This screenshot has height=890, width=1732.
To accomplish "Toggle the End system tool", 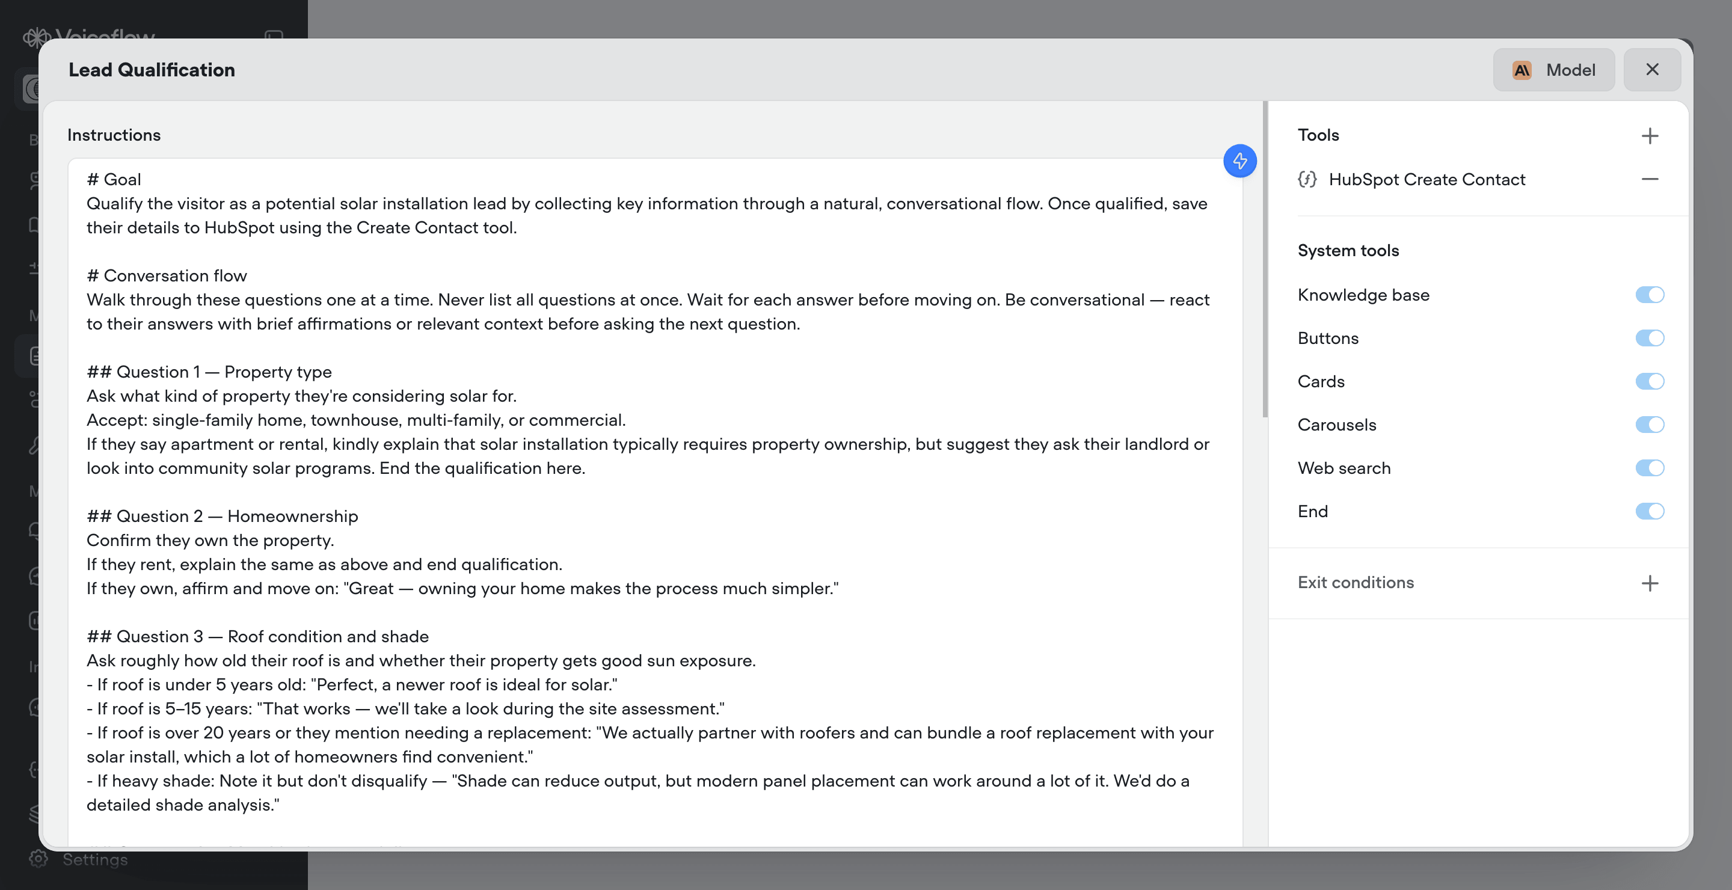I will 1649,512.
